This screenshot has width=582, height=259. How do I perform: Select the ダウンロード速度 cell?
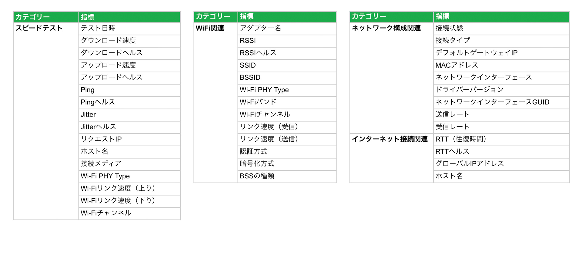click(x=108, y=41)
